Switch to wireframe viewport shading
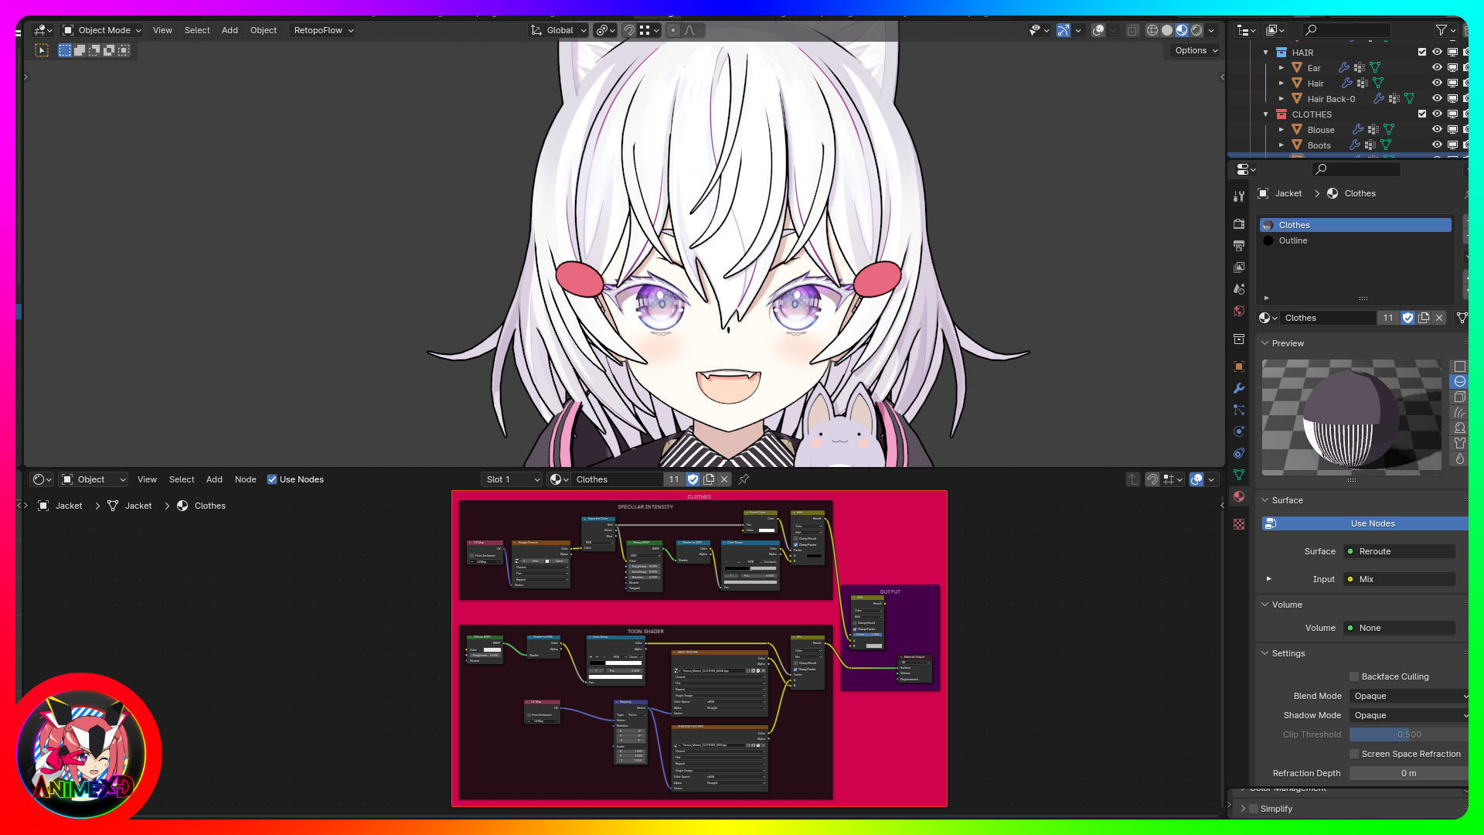This screenshot has height=835, width=1484. 1152,30
